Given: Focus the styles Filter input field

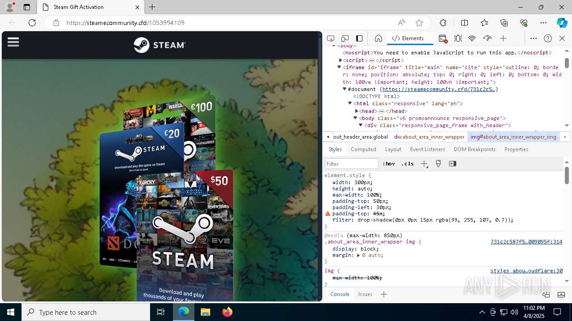Looking at the screenshot, I should point(352,164).
